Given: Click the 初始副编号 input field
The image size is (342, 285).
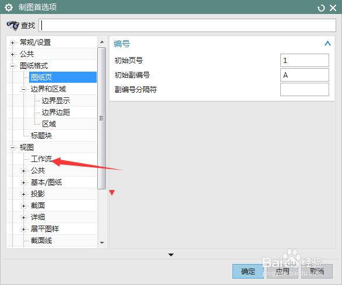Looking at the screenshot, I should click(x=305, y=75).
